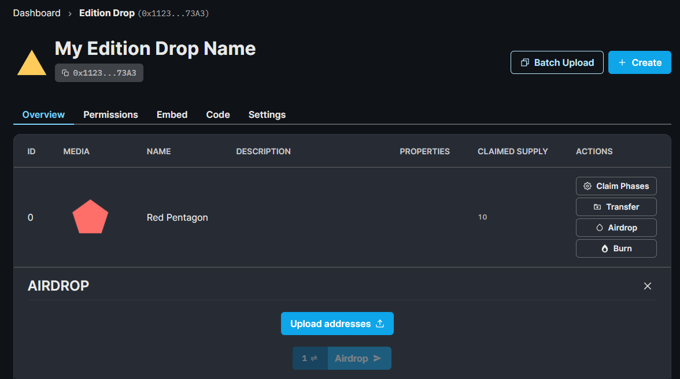
Task: Click the Airdrop droplet icon in actions
Action: (599, 227)
